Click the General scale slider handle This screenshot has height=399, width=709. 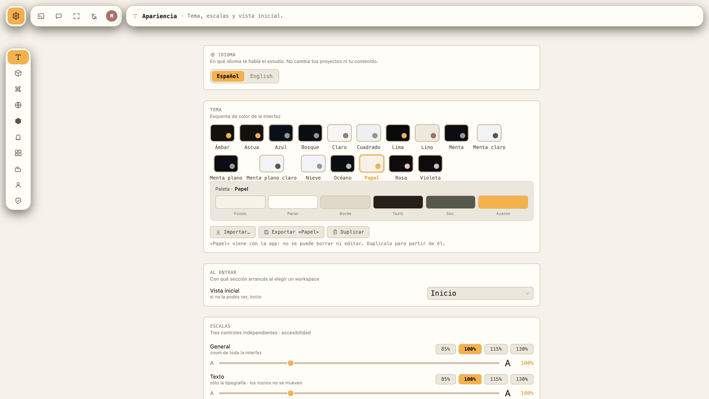[290, 363]
